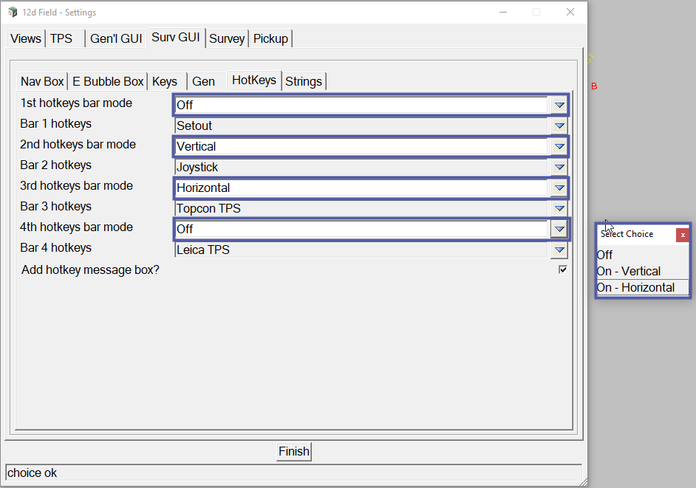
Task: Go to the Nav Box tab
Action: click(x=42, y=81)
